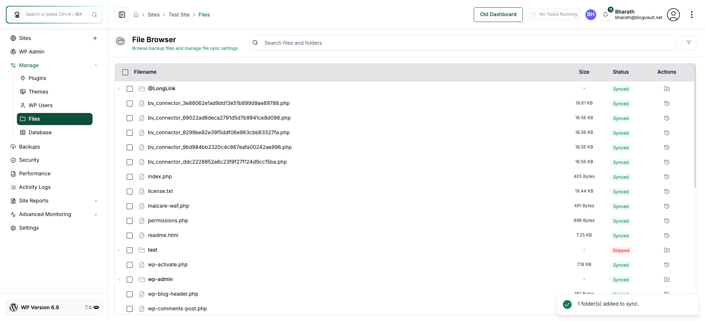The width and height of the screenshot is (705, 321).
Task: View history of bv_connector_3e88062e1ad9dd13e51b899d9ae89788.php
Action: [x=667, y=103]
